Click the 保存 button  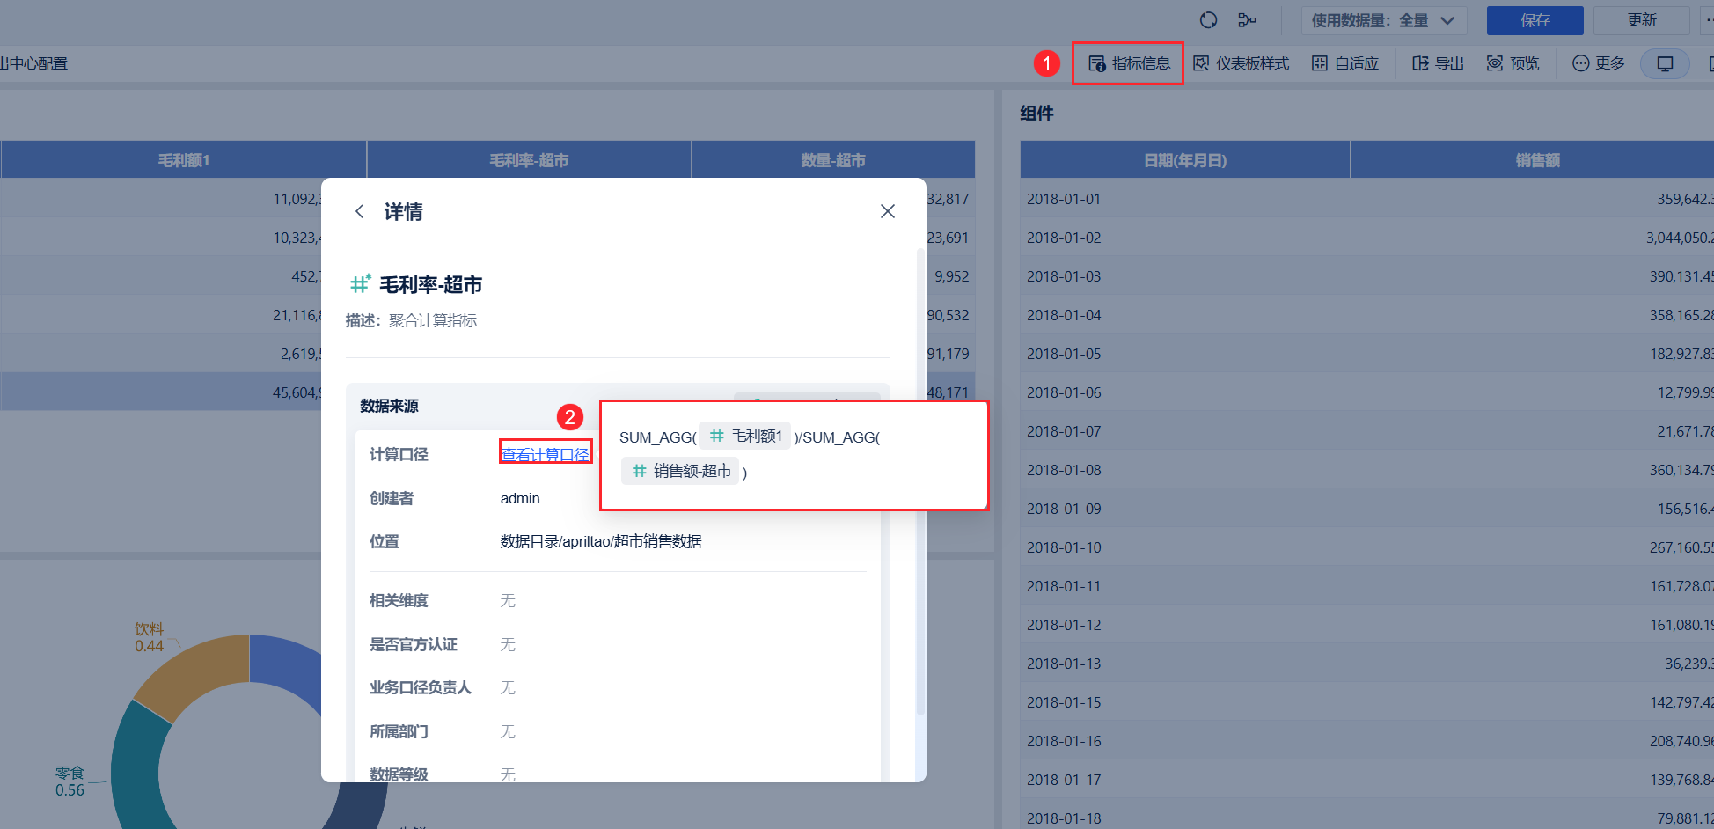pyautogui.click(x=1535, y=20)
